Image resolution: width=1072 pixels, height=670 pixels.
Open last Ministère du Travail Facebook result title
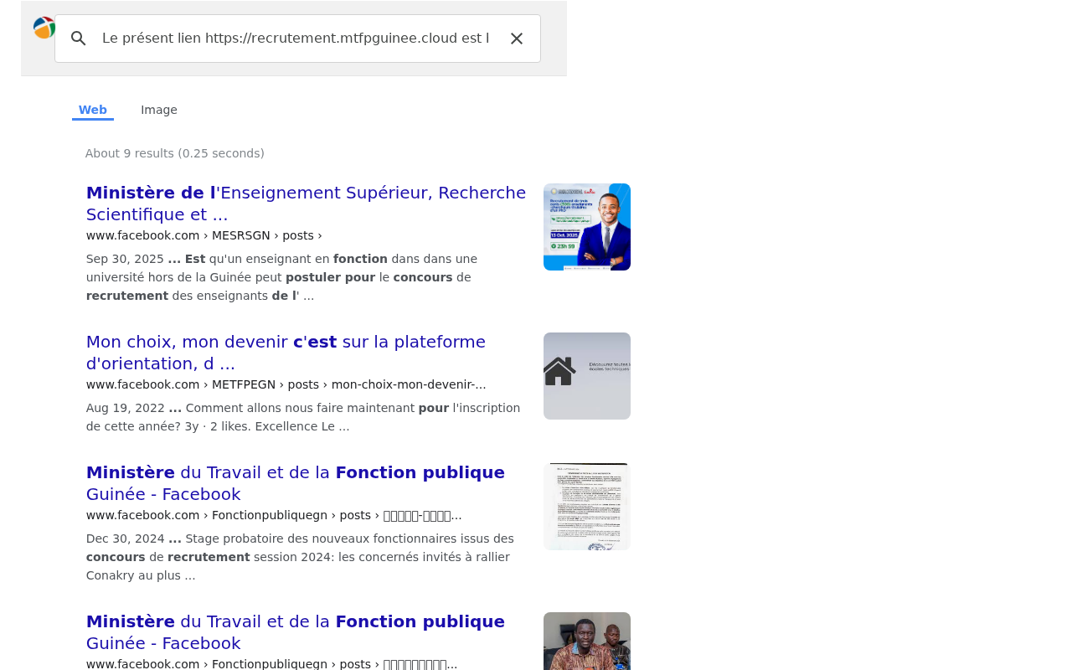tap(296, 632)
